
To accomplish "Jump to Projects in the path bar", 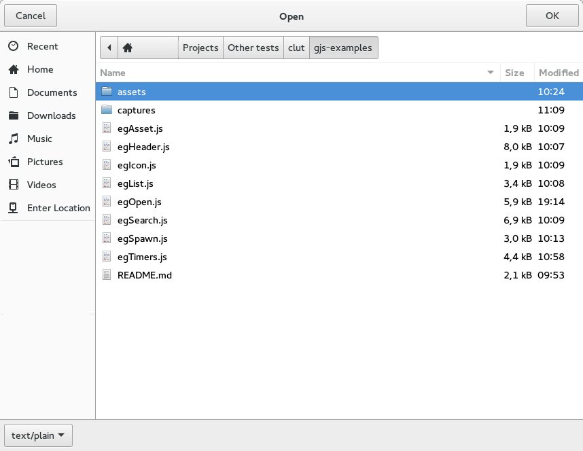I will coord(200,48).
